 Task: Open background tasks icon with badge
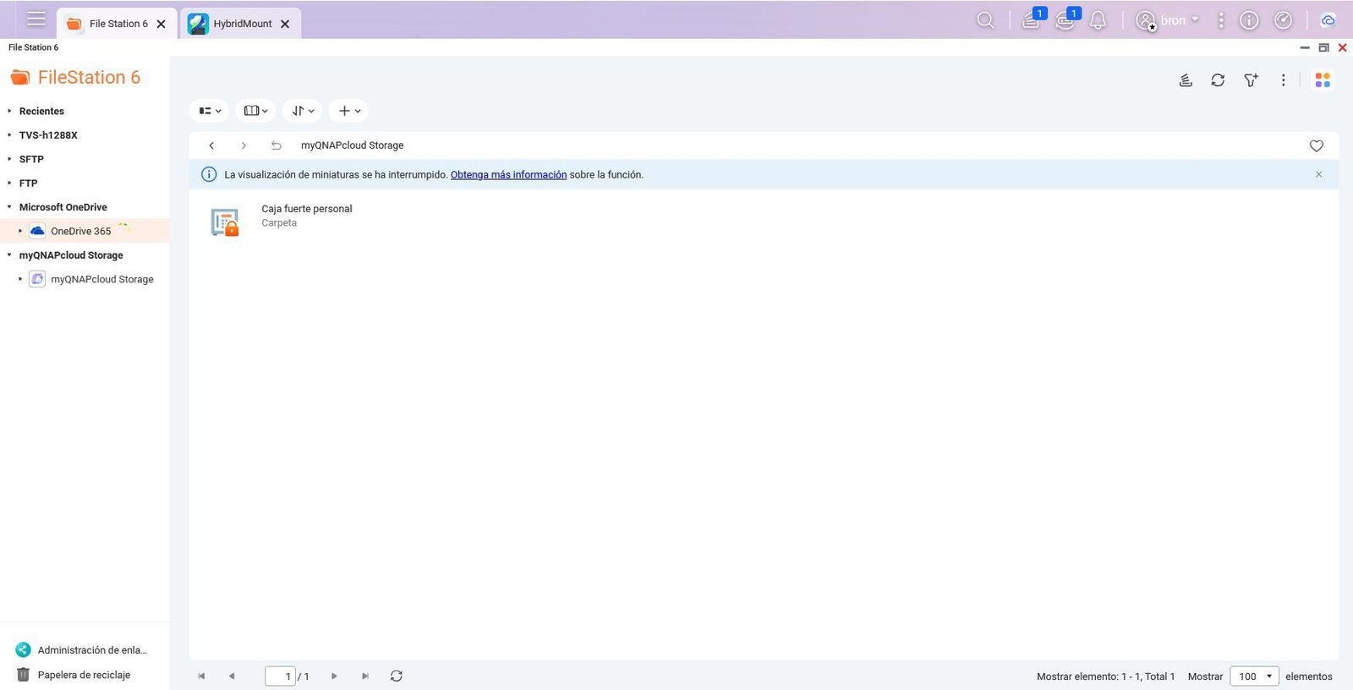[1033, 19]
